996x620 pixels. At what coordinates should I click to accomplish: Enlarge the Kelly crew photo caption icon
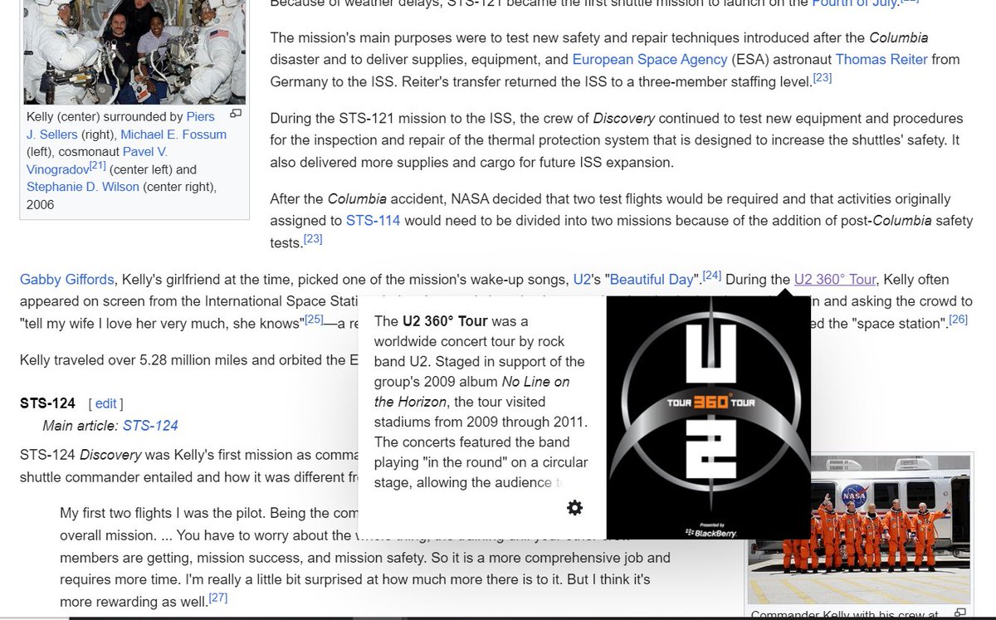tap(236, 114)
